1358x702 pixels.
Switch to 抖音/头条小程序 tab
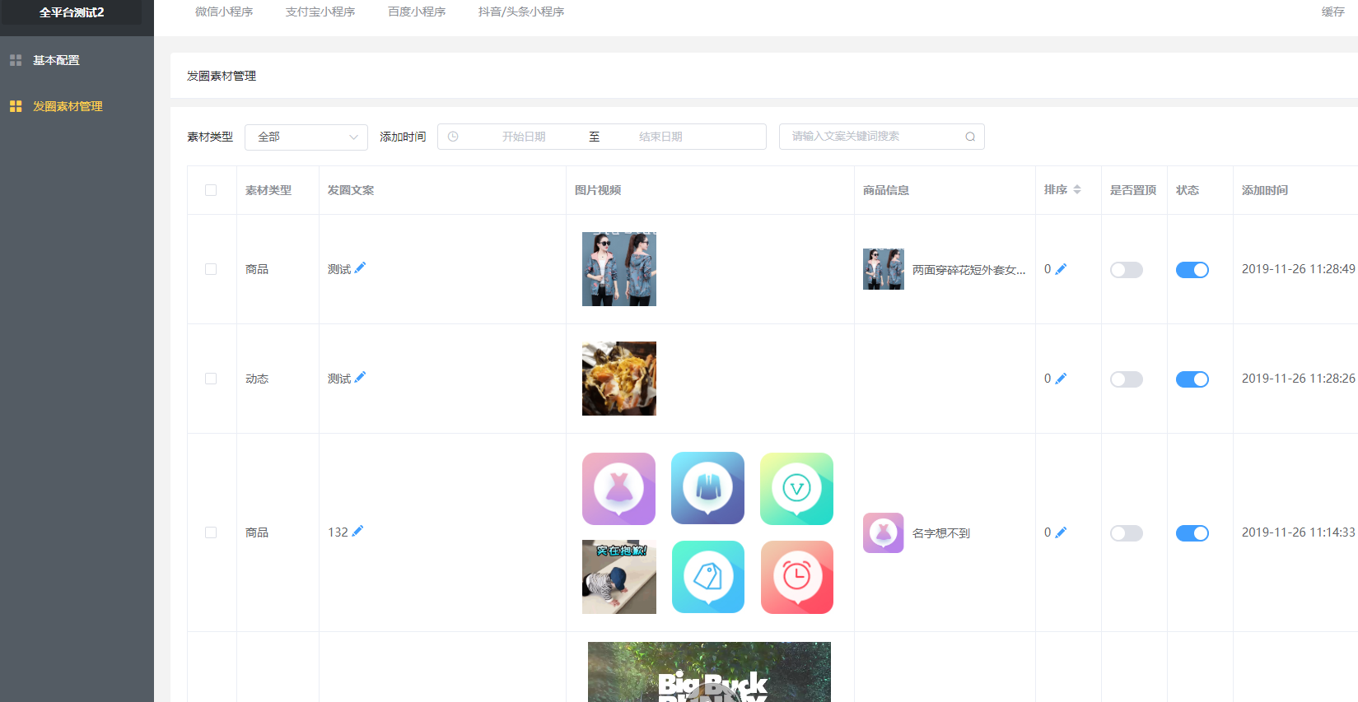[x=521, y=12]
